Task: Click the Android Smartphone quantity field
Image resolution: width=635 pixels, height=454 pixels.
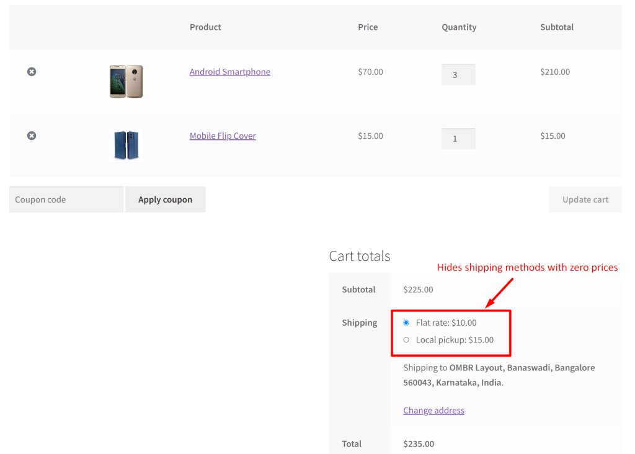Action: (458, 75)
